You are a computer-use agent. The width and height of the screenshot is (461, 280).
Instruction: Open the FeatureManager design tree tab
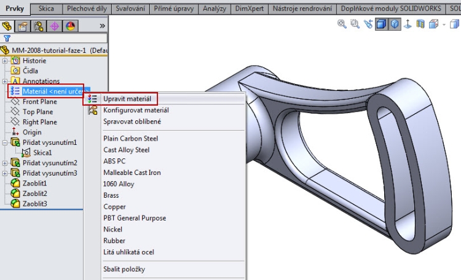7,26
